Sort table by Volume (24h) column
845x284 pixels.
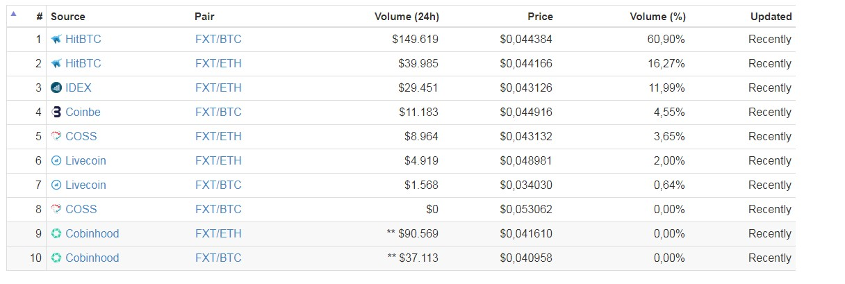pos(407,17)
